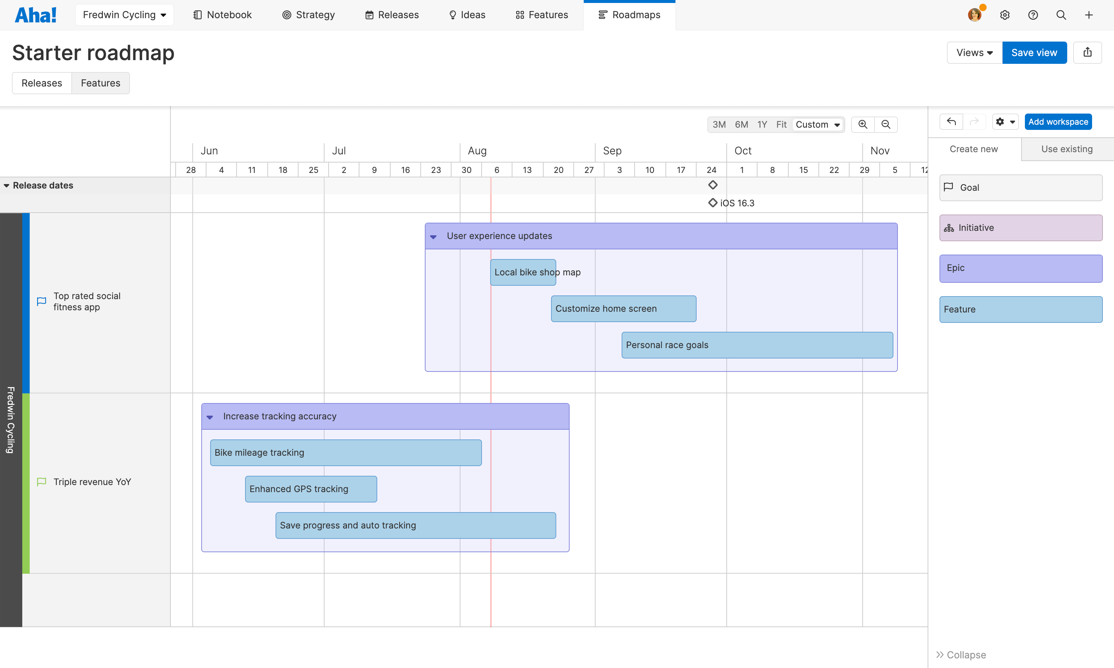Switch to the Features view toggle
This screenshot has height=668, width=1114.
pos(100,83)
